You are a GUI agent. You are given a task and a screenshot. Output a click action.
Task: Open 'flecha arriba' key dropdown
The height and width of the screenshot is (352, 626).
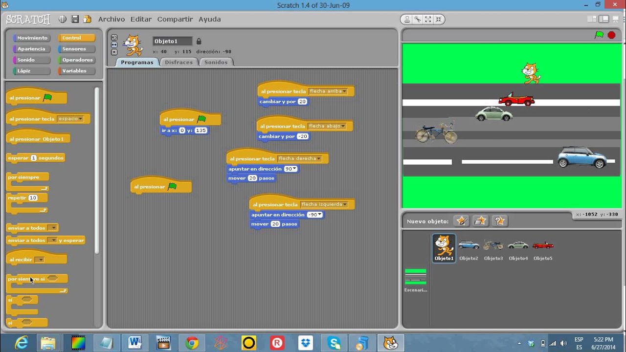tap(328, 91)
